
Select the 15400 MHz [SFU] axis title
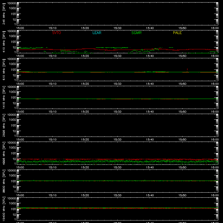pyautogui.click(x=4, y=209)
